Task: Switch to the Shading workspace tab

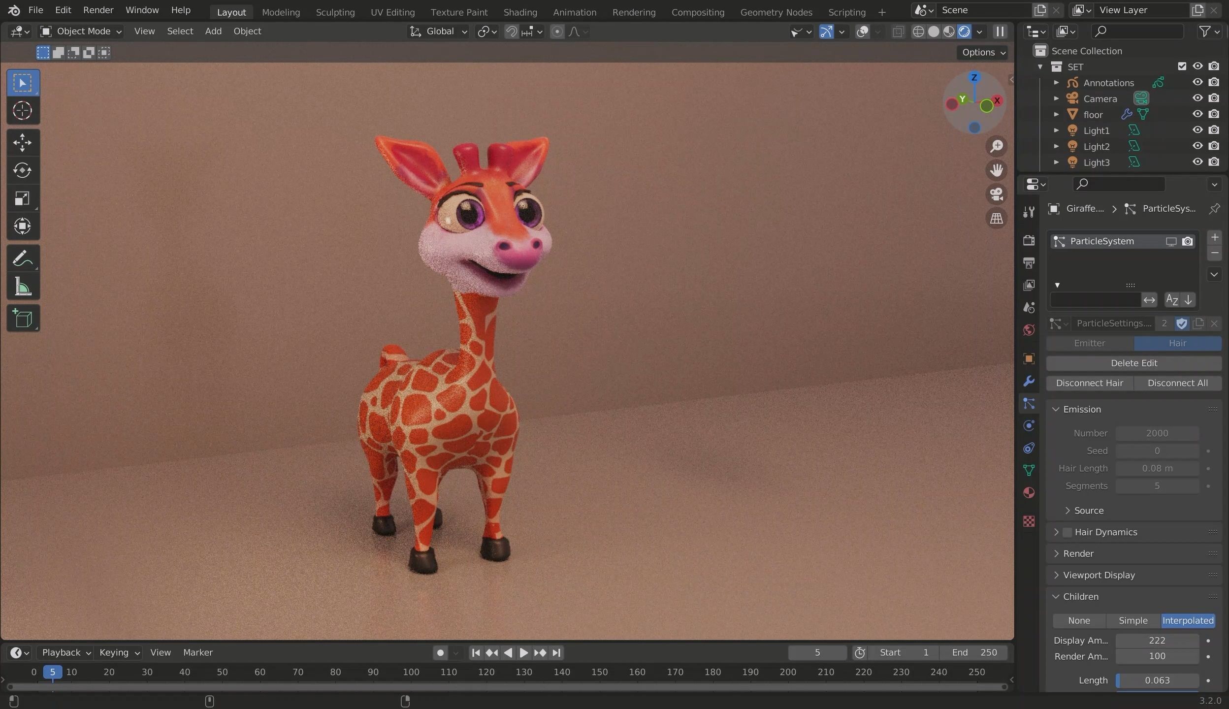Action: pos(520,12)
